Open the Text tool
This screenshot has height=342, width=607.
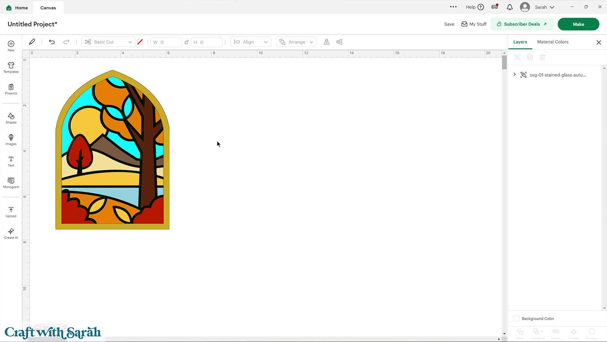(x=11, y=161)
